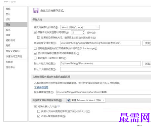Click the autosave minutes value field
This screenshot has width=156, height=128.
click(77, 33)
